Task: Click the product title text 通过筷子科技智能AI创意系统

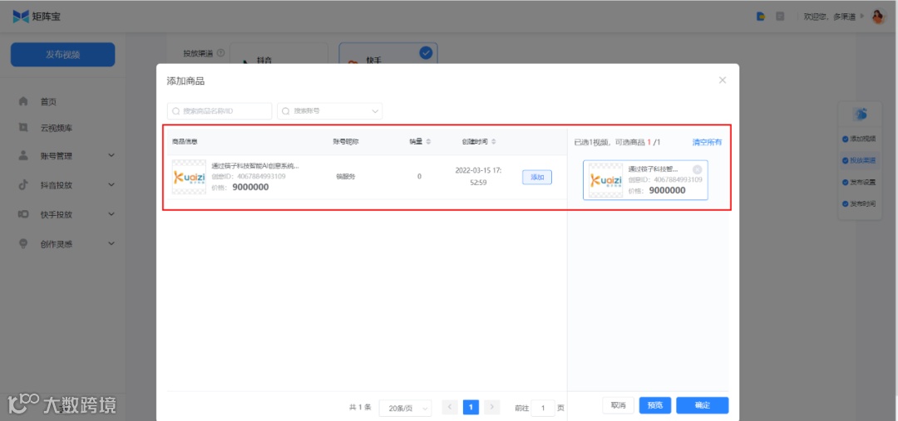Action: 255,166
